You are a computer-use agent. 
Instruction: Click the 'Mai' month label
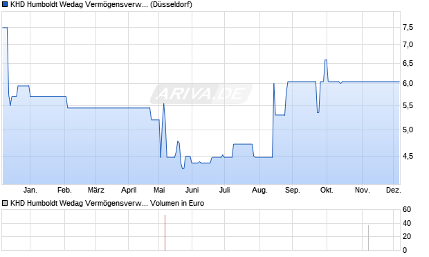click(159, 190)
